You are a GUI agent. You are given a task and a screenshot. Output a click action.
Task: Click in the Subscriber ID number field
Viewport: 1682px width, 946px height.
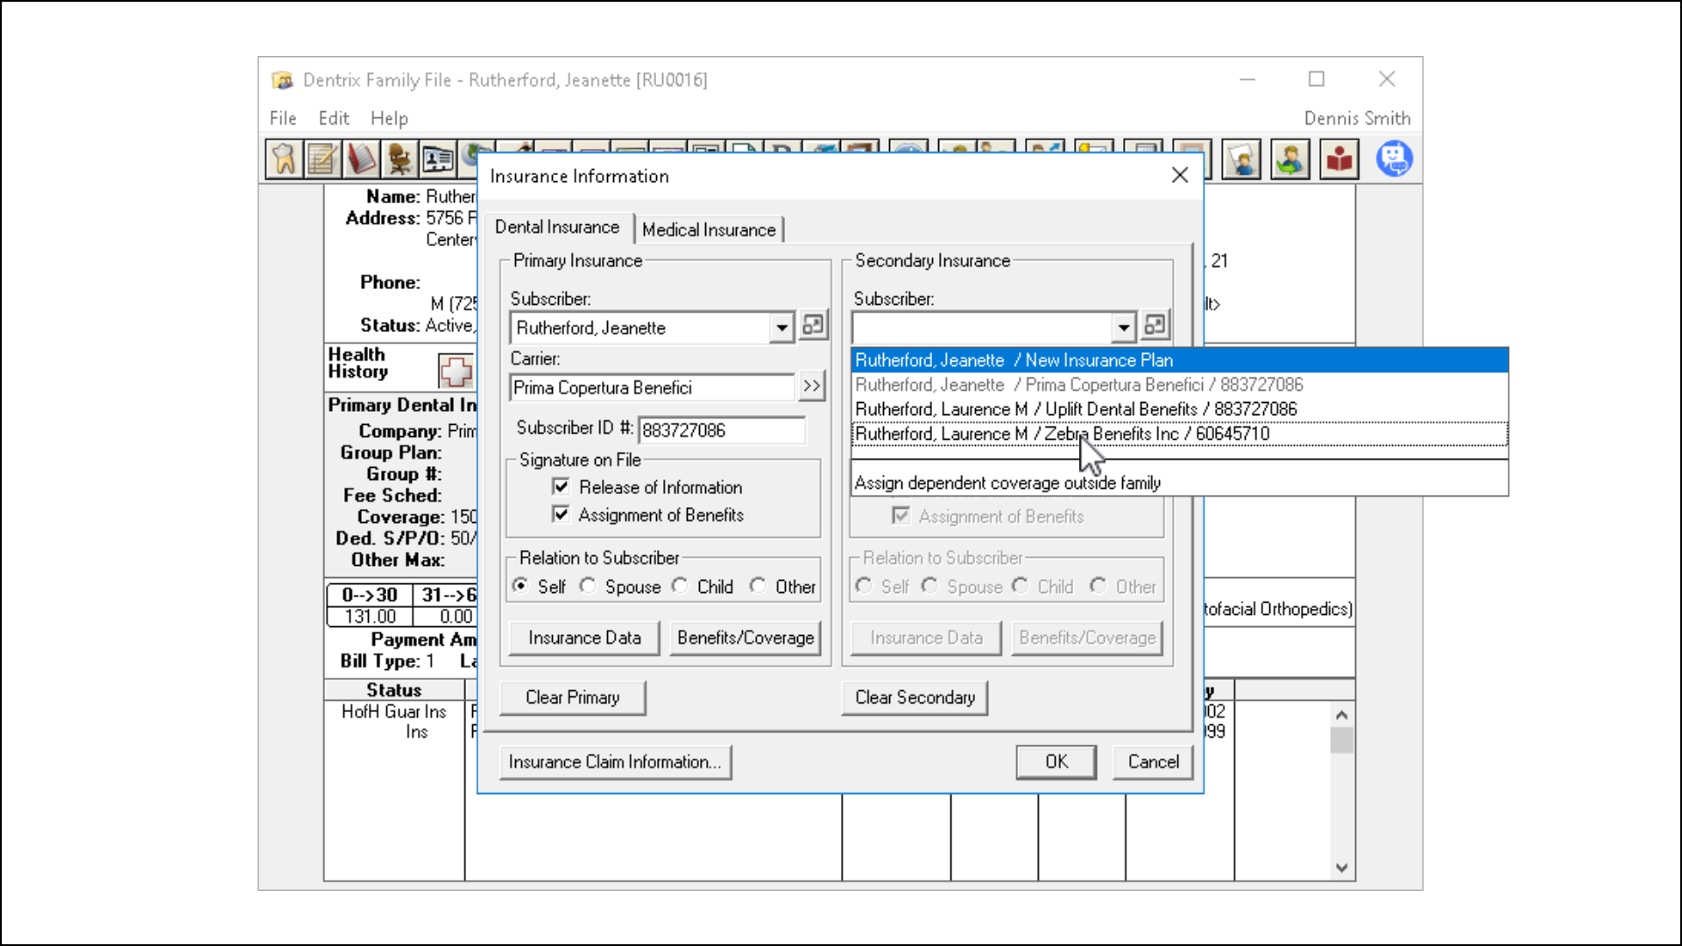721,430
